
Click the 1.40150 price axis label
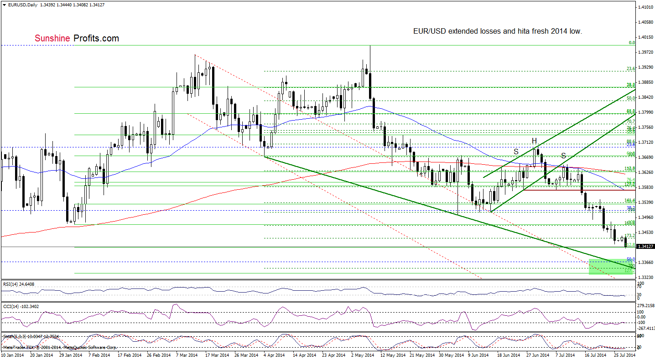tap(646, 37)
